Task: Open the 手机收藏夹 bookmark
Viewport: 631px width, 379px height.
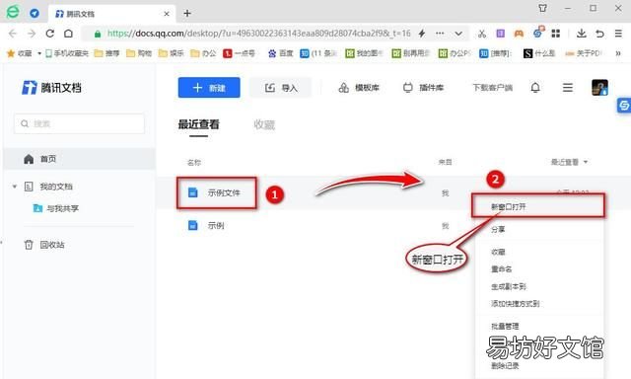Action: point(67,53)
